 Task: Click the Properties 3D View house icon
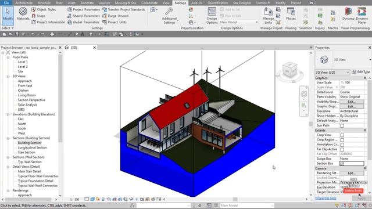(x=324, y=59)
